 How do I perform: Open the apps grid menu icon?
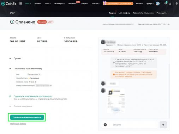pos(20,4)
